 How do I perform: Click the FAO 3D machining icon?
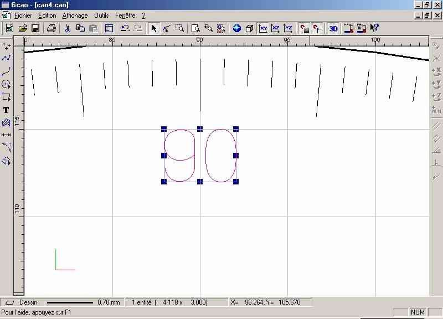coord(362,28)
